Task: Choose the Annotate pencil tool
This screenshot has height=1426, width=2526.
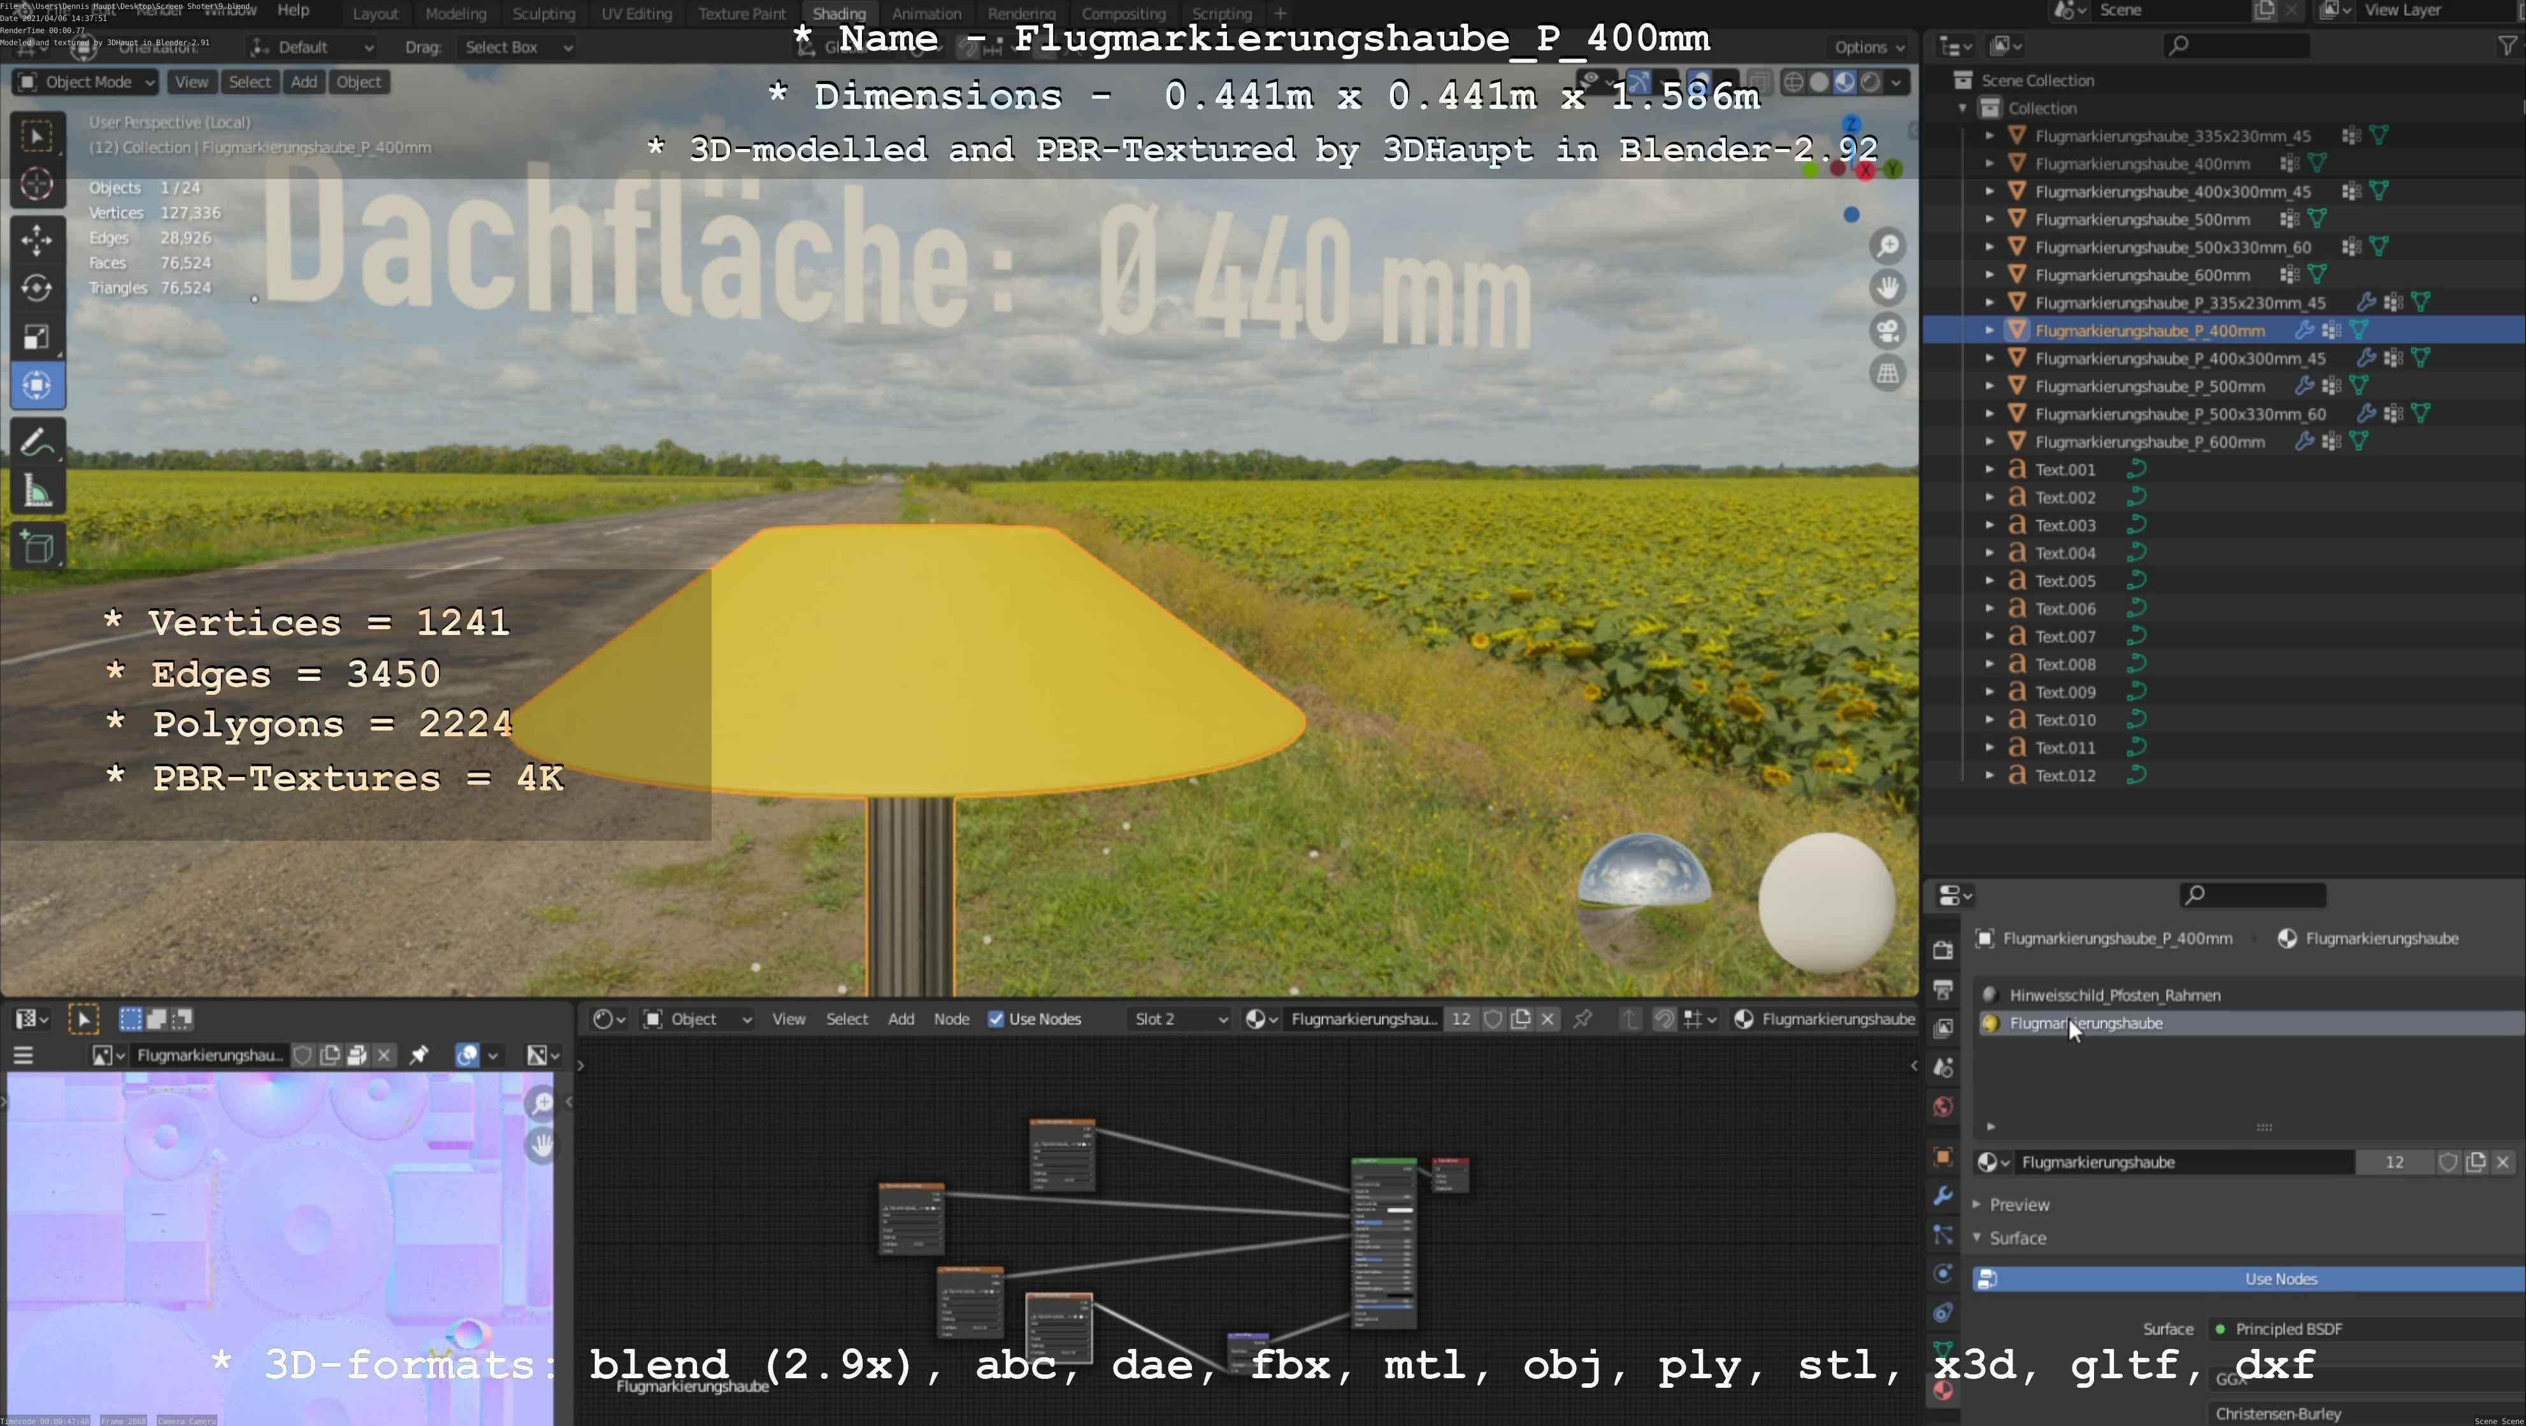Action: pos(37,442)
